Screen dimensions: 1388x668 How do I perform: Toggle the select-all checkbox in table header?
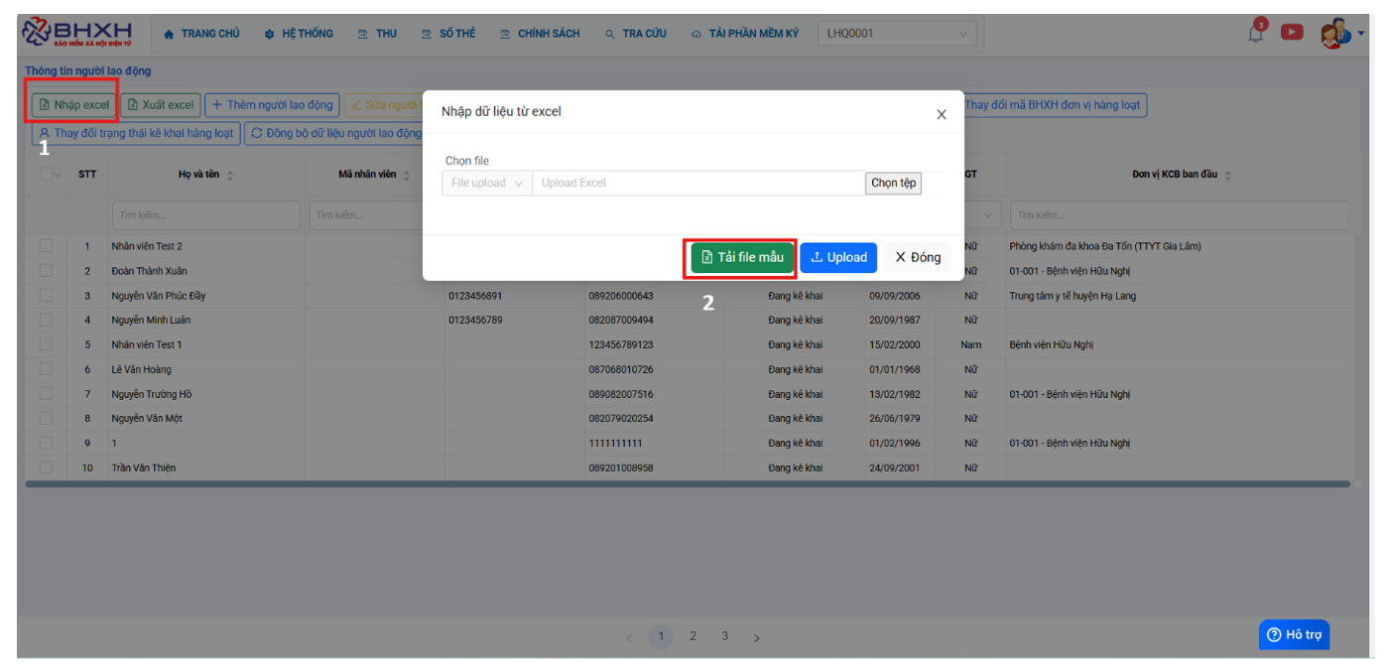coord(46,175)
